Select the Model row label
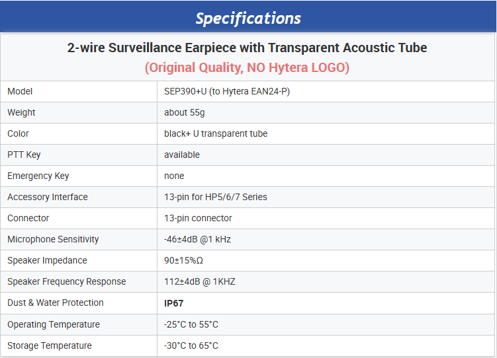Viewport: 497px width, 358px height. [x=20, y=91]
